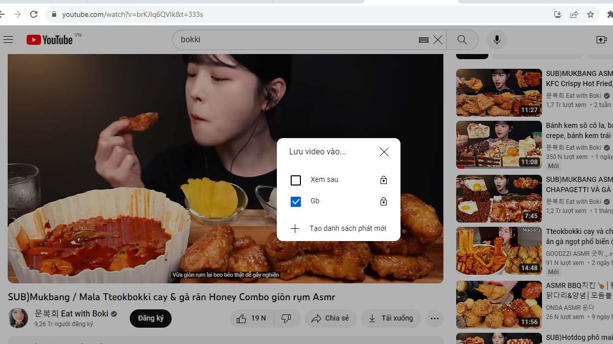Share the video using Chia sẻ
The width and height of the screenshot is (613, 344).
click(331, 319)
